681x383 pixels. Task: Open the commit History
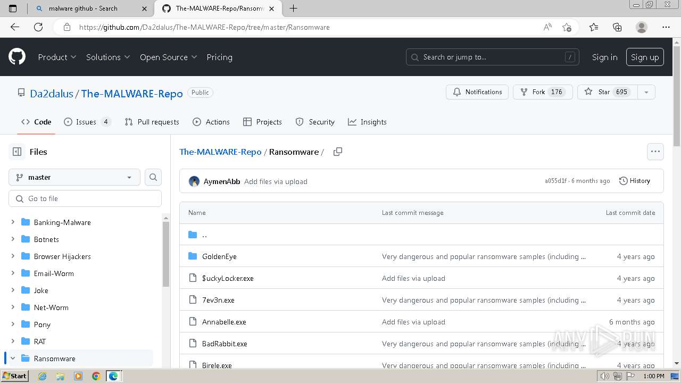click(x=635, y=181)
